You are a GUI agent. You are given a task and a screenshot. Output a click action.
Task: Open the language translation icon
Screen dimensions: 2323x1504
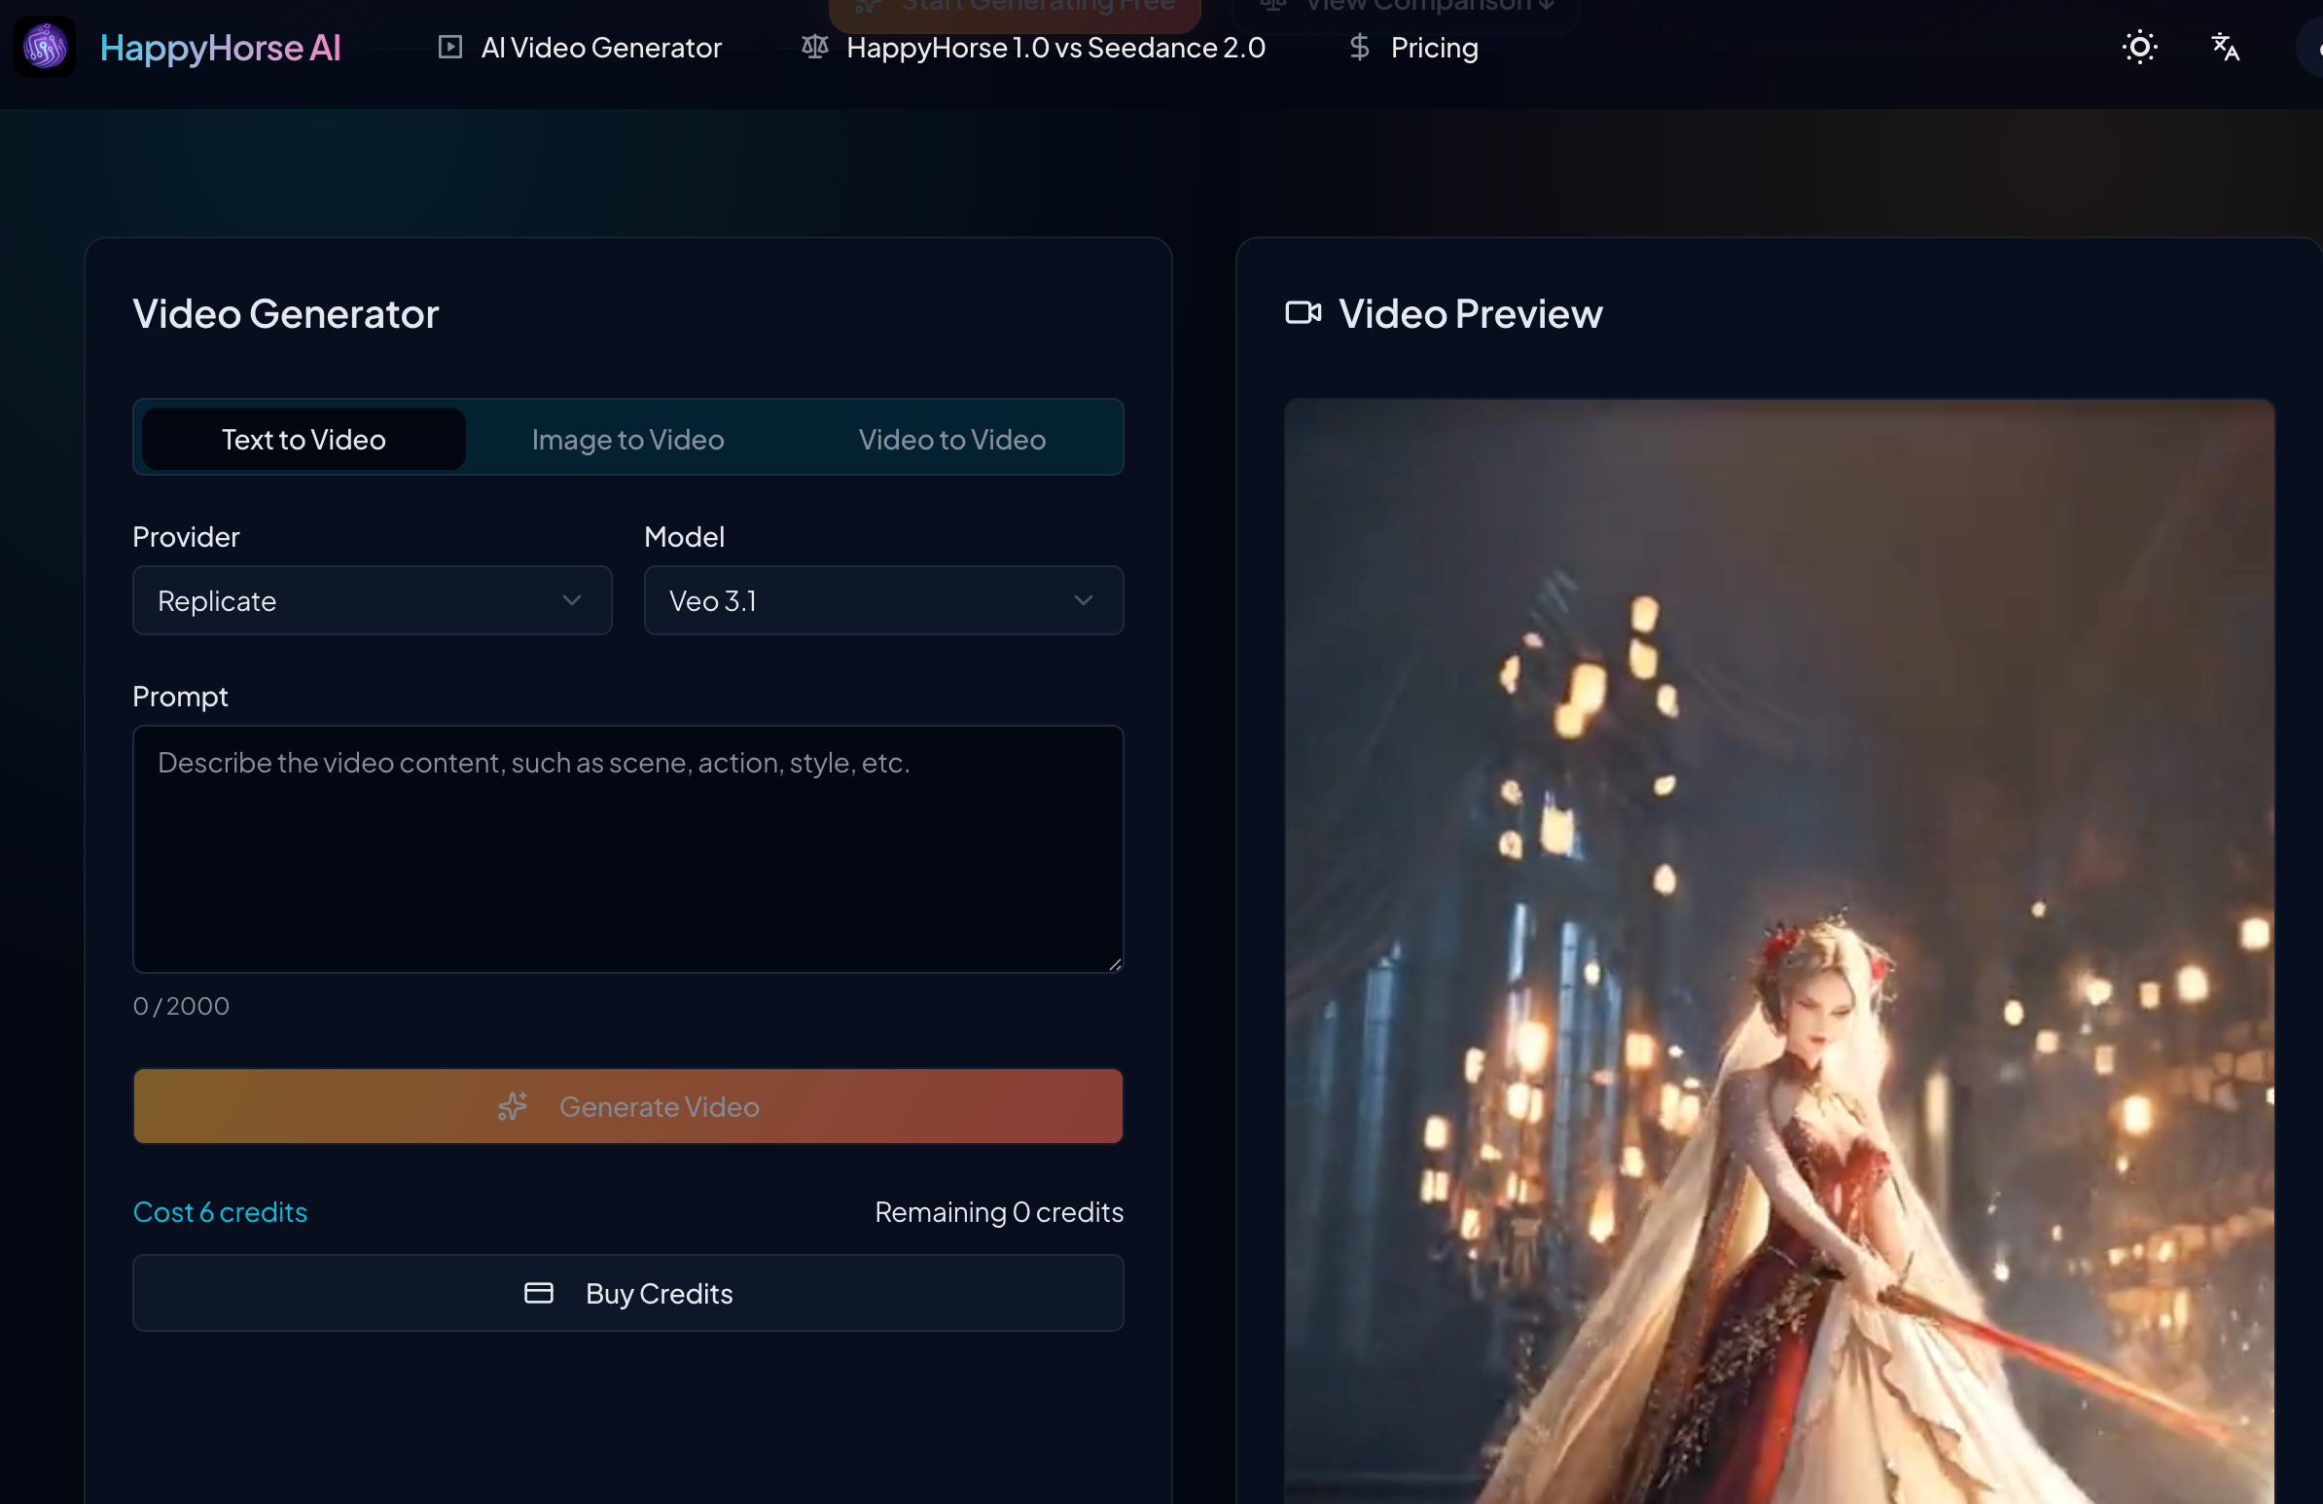click(x=2225, y=47)
